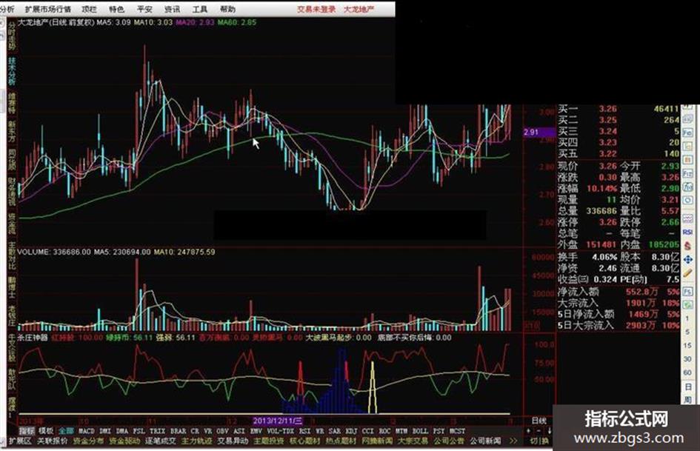This screenshot has width=700, height=451.
Task: Select the OBV indicator tab
Action: [x=221, y=431]
